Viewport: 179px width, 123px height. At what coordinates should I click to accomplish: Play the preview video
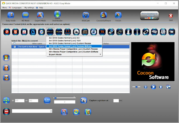tap(153, 87)
